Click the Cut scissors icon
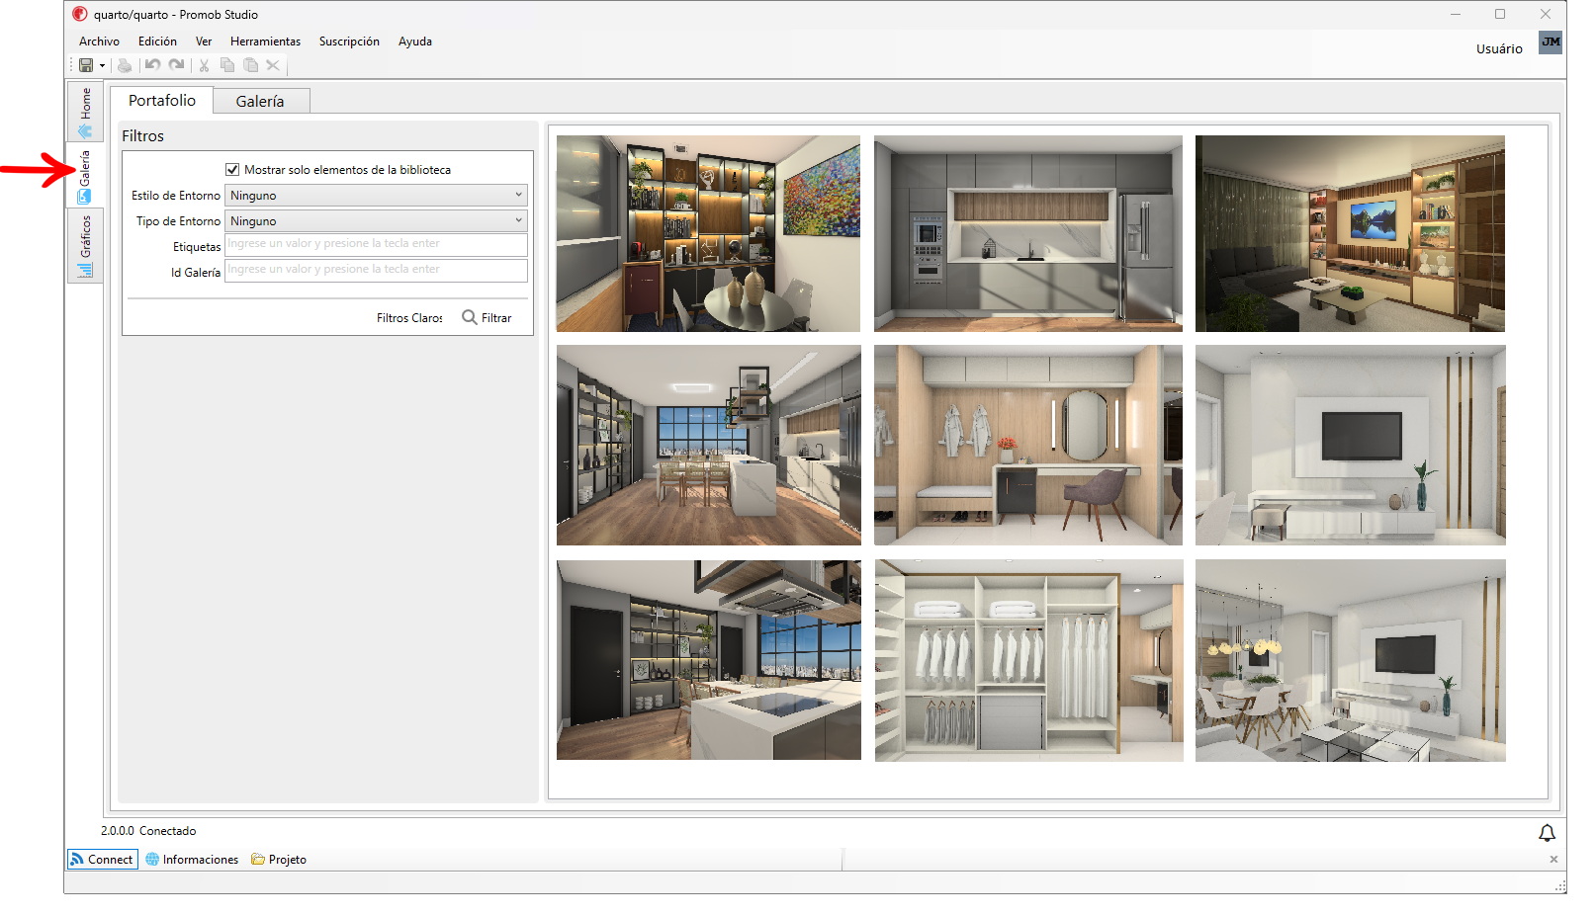1596x916 pixels. tap(204, 65)
